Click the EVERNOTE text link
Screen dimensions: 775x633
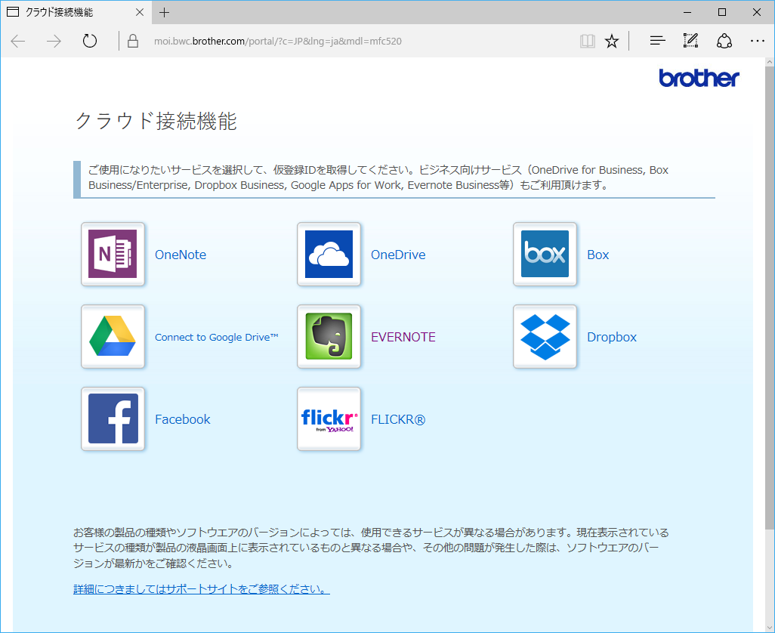403,337
